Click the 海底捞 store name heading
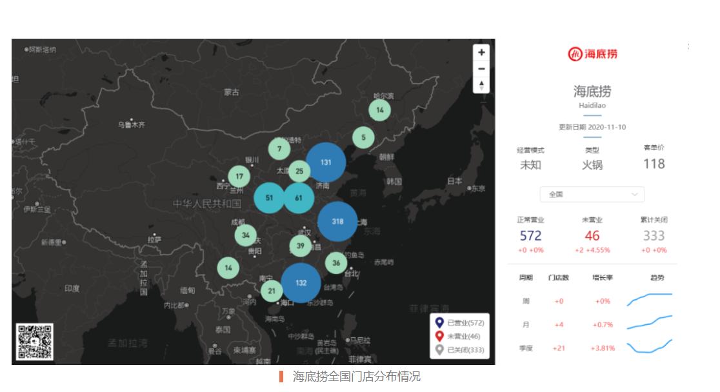The image size is (720, 392). point(591,91)
